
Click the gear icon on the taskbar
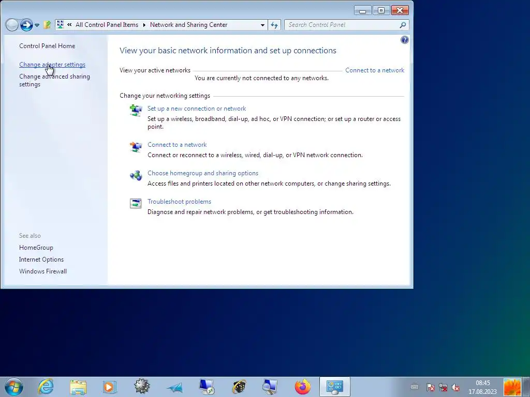click(x=142, y=387)
